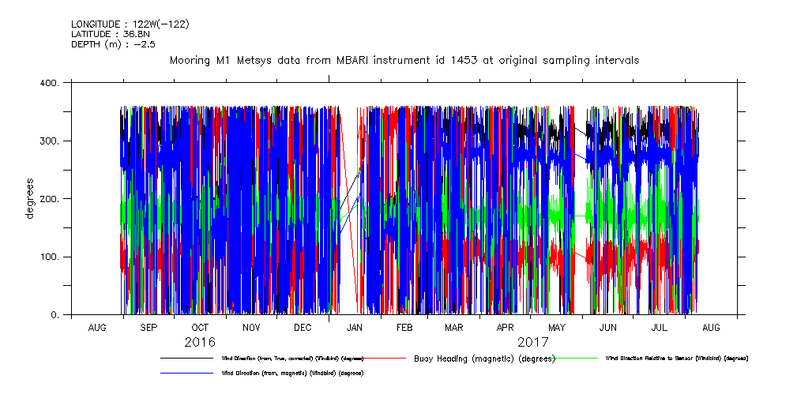
Task: Click the plot title mentioning Mooring M1 Metsys
Action: click(404, 60)
